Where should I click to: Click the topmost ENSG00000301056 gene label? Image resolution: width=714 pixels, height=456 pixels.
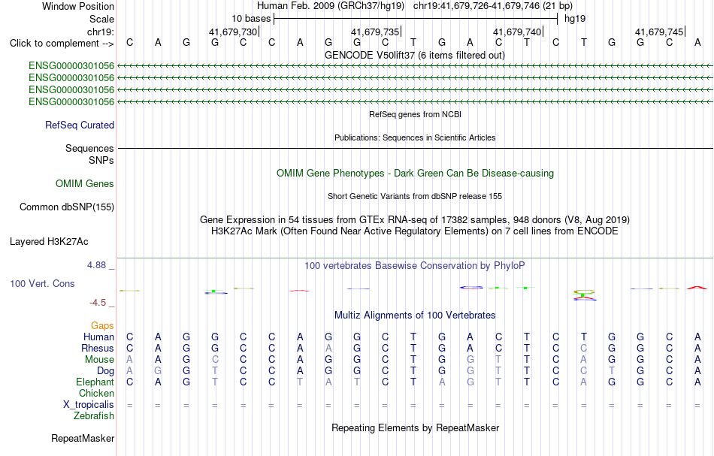click(71, 66)
